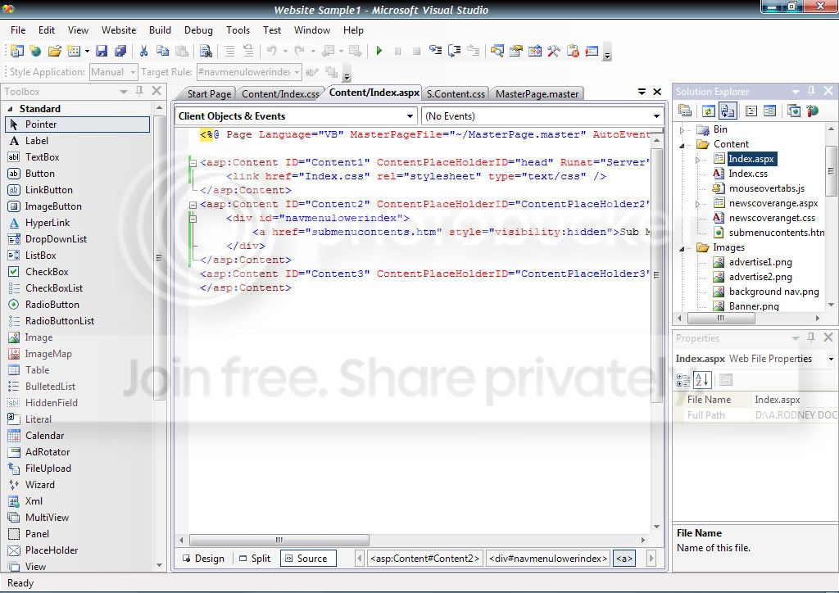839x593 pixels.
Task: Click the Properties Window toolbar icon
Action: tap(516, 51)
